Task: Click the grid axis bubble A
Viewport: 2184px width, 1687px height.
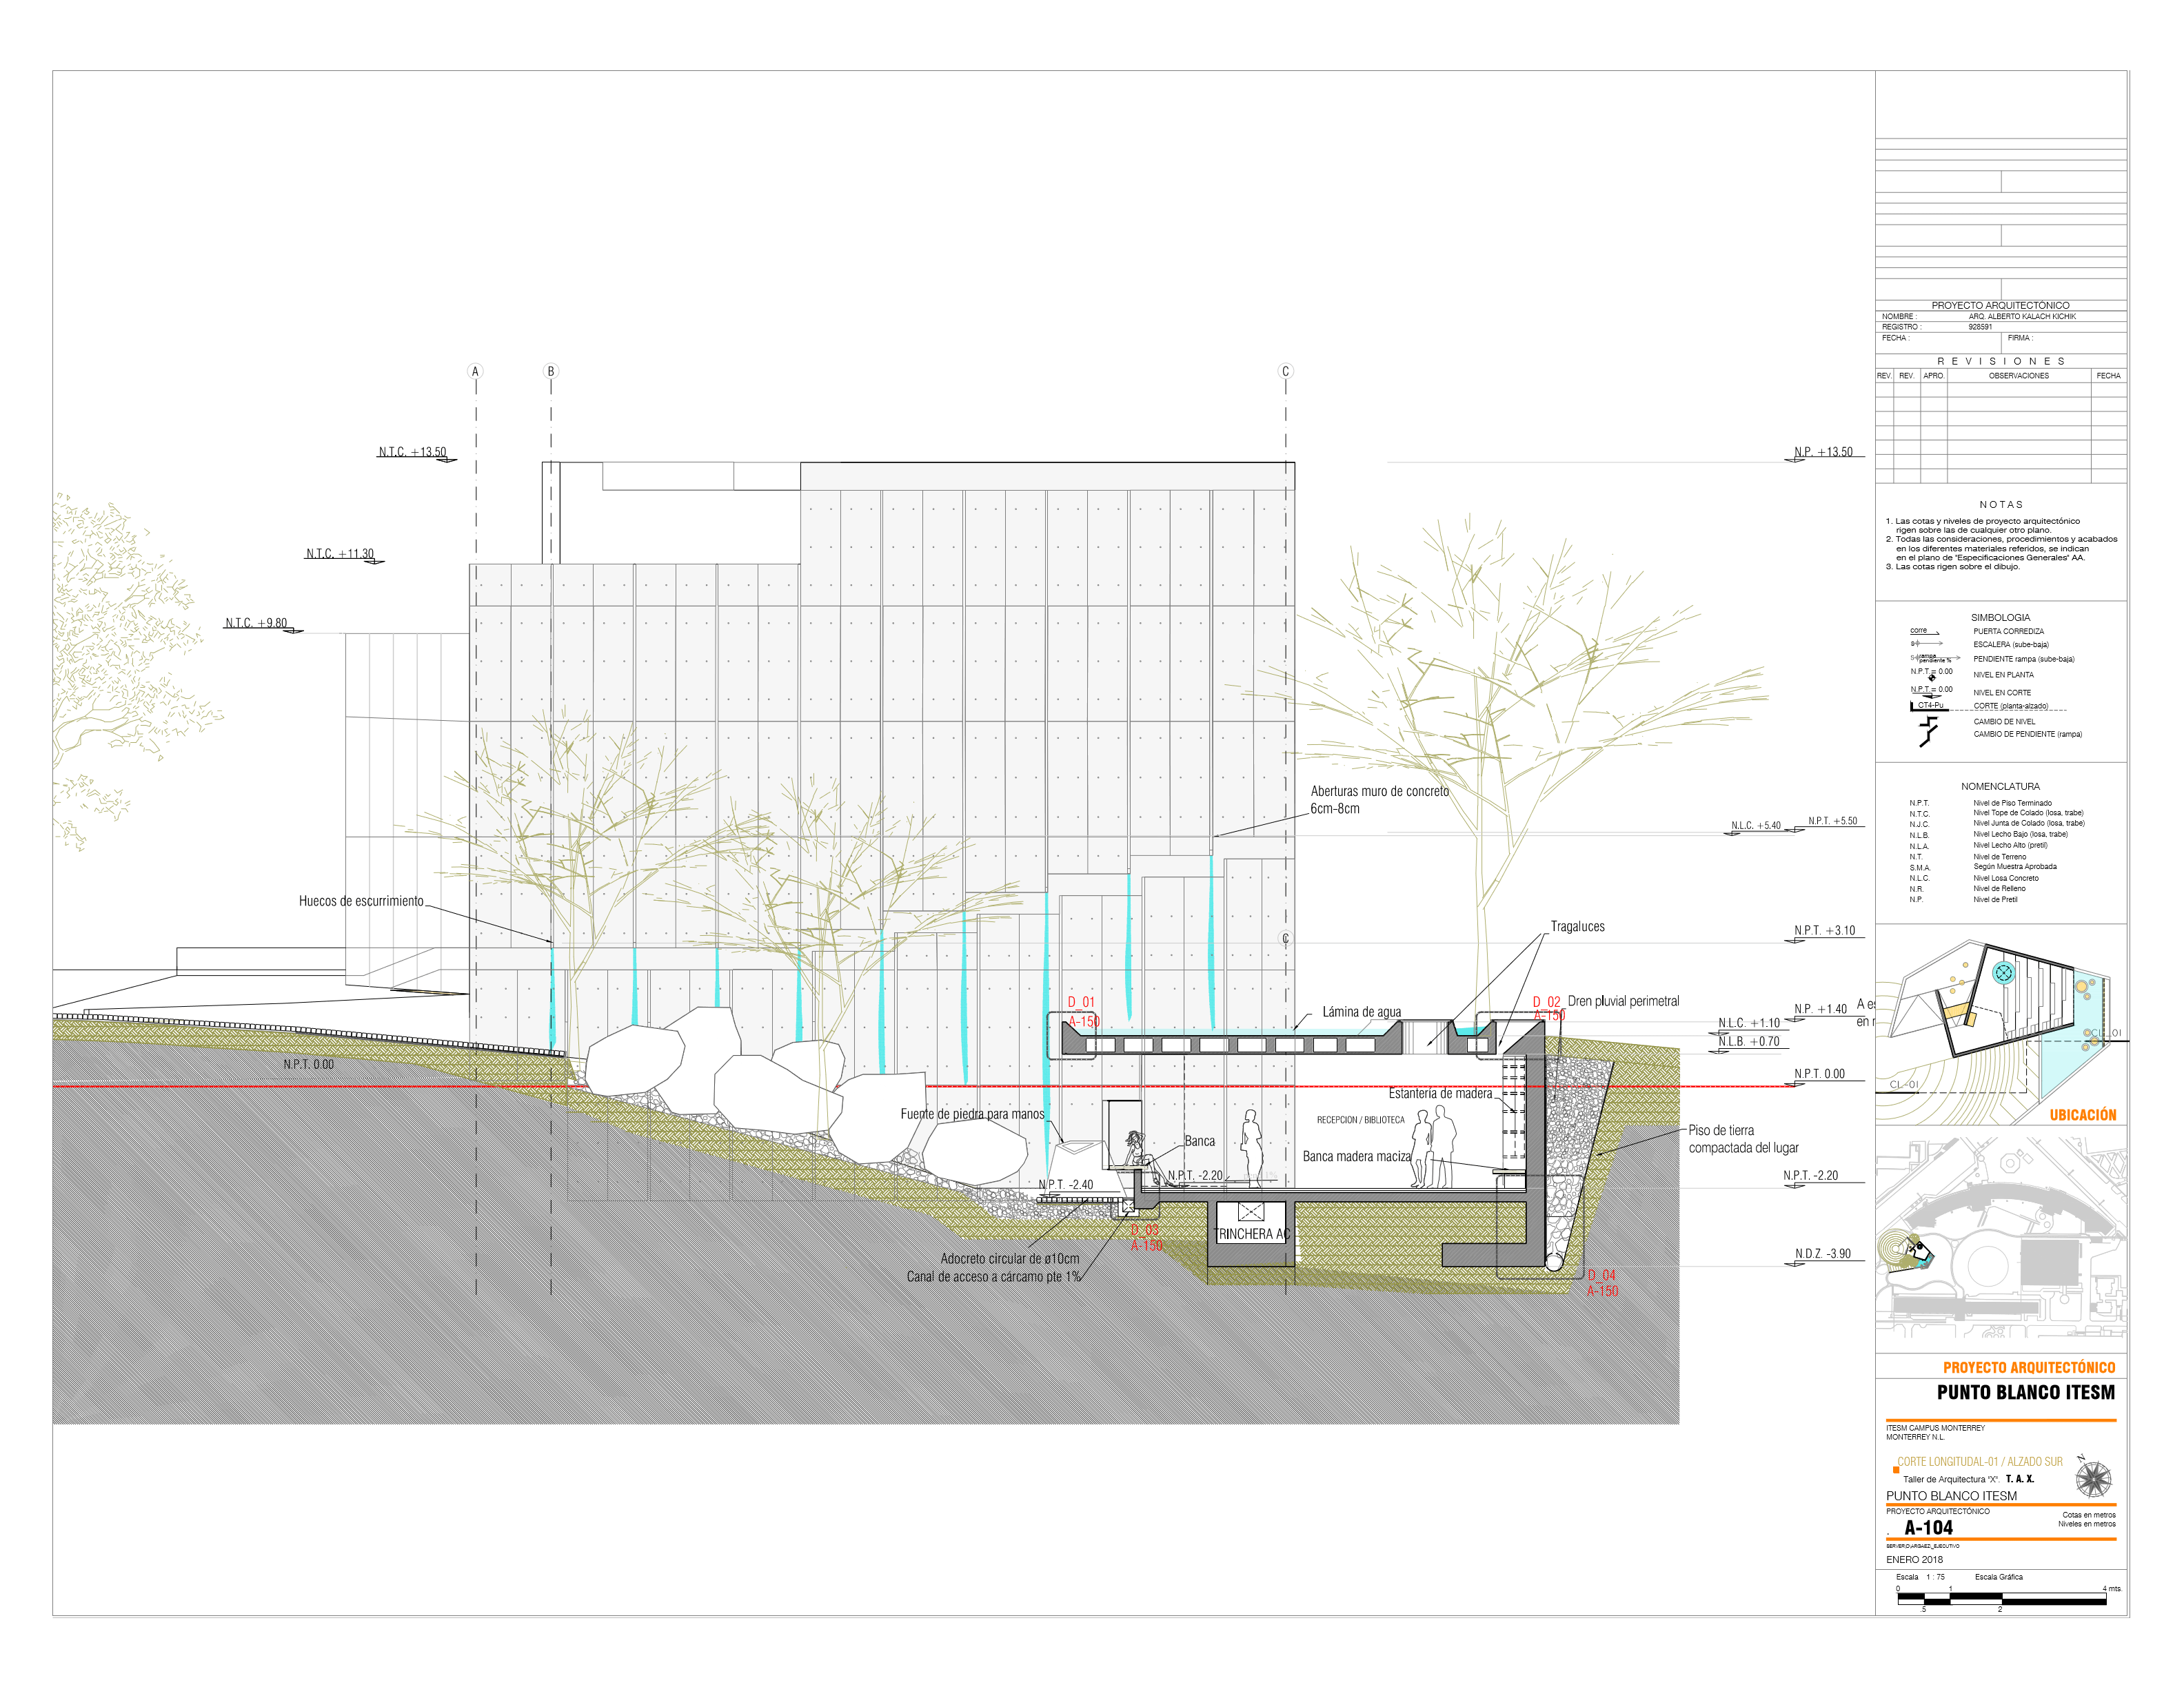Action: coord(476,371)
